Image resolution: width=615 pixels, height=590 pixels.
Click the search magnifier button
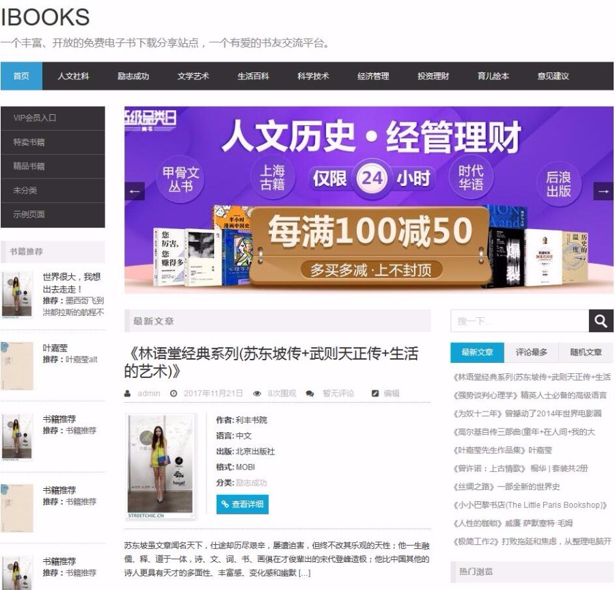[x=601, y=321]
